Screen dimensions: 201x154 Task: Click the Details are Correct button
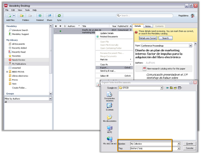[x=148, y=38]
